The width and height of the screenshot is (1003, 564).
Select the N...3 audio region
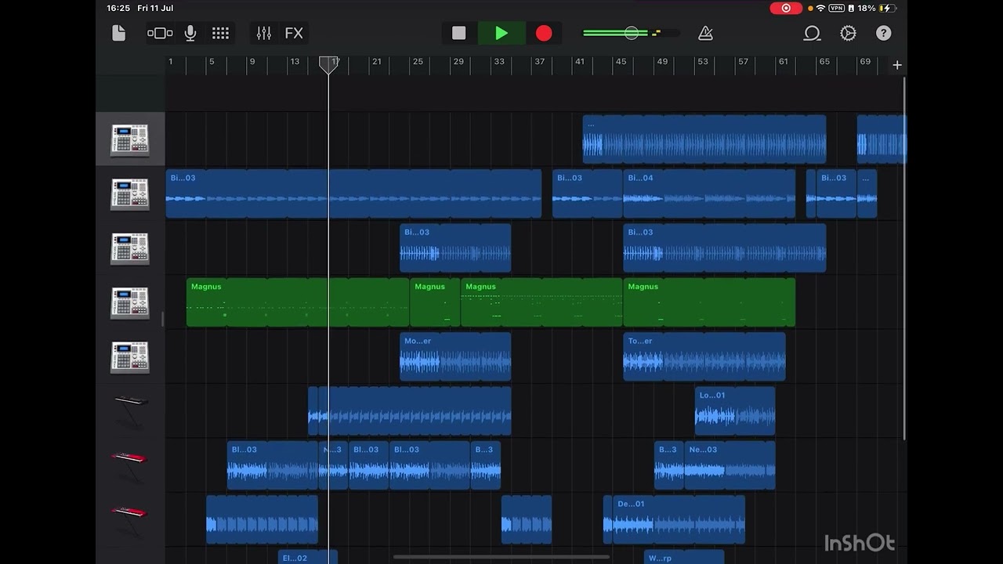[333, 465]
